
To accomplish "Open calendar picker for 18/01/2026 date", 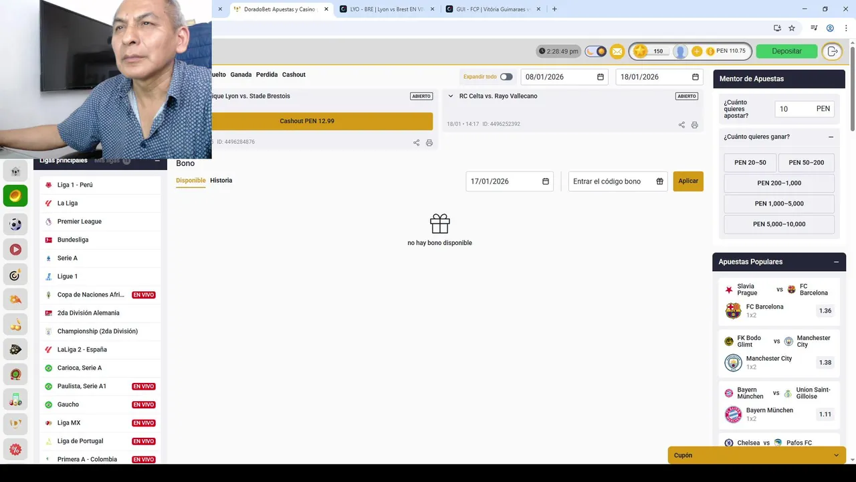I will (695, 77).
